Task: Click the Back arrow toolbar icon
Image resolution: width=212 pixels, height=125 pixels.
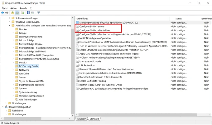Action: pyautogui.click(x=2, y=13)
